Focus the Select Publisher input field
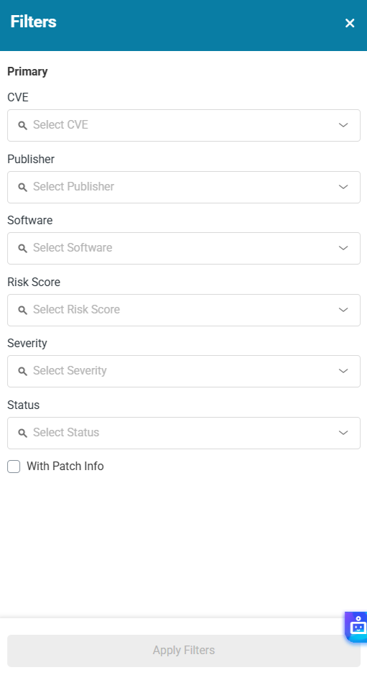This screenshot has width=367, height=675. 184,188
